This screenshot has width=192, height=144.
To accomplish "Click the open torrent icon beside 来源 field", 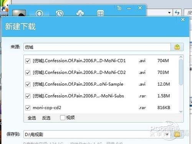I will 177,47.
